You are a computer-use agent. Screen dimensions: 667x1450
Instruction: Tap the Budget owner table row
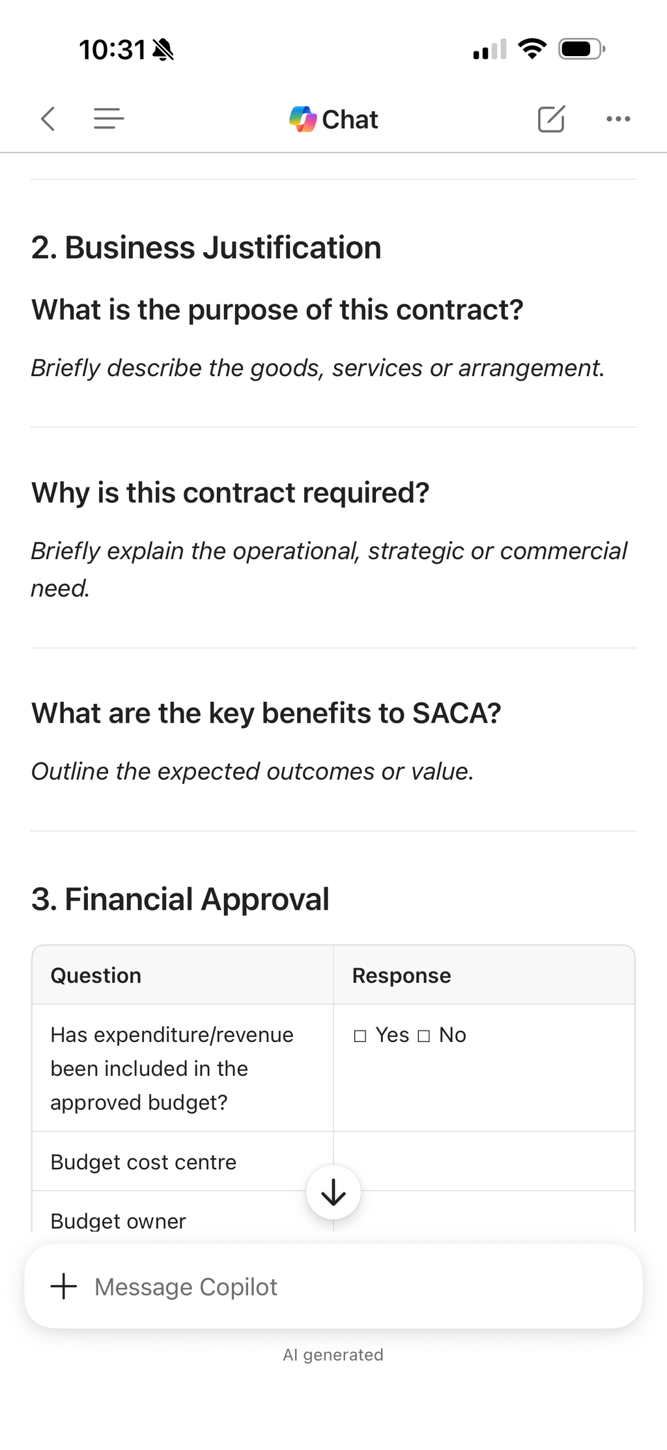[333, 1211]
